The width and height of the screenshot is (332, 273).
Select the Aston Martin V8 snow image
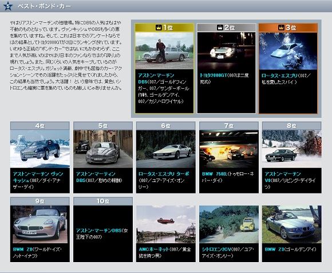(292, 149)
